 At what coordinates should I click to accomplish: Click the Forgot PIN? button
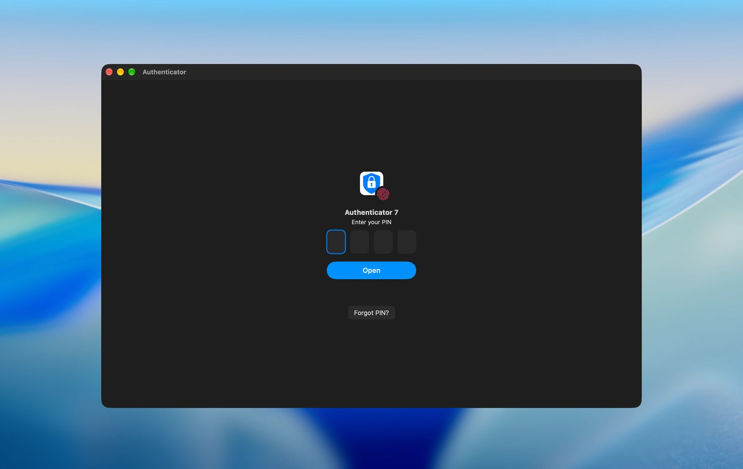pyautogui.click(x=371, y=313)
